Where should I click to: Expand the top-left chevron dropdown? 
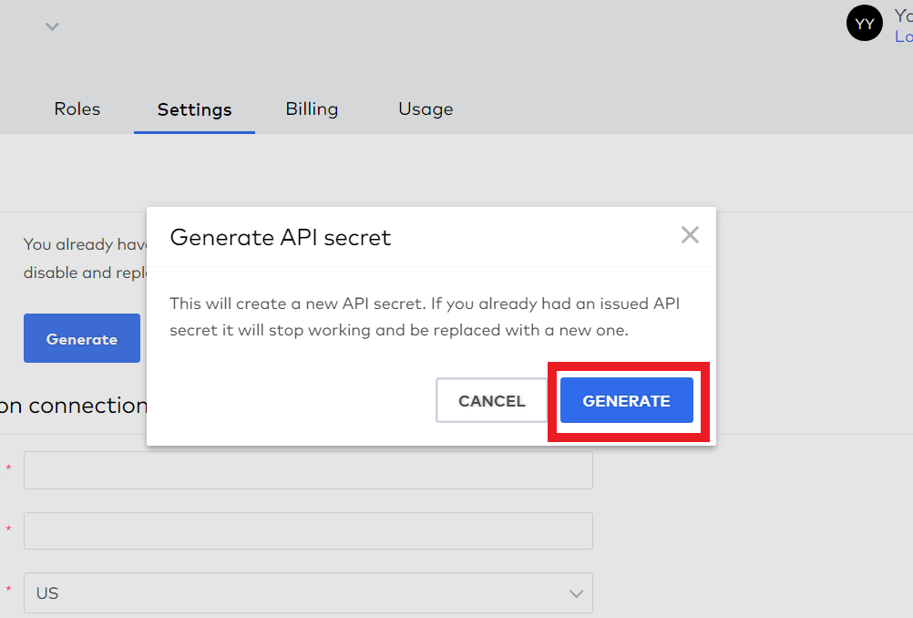click(53, 26)
